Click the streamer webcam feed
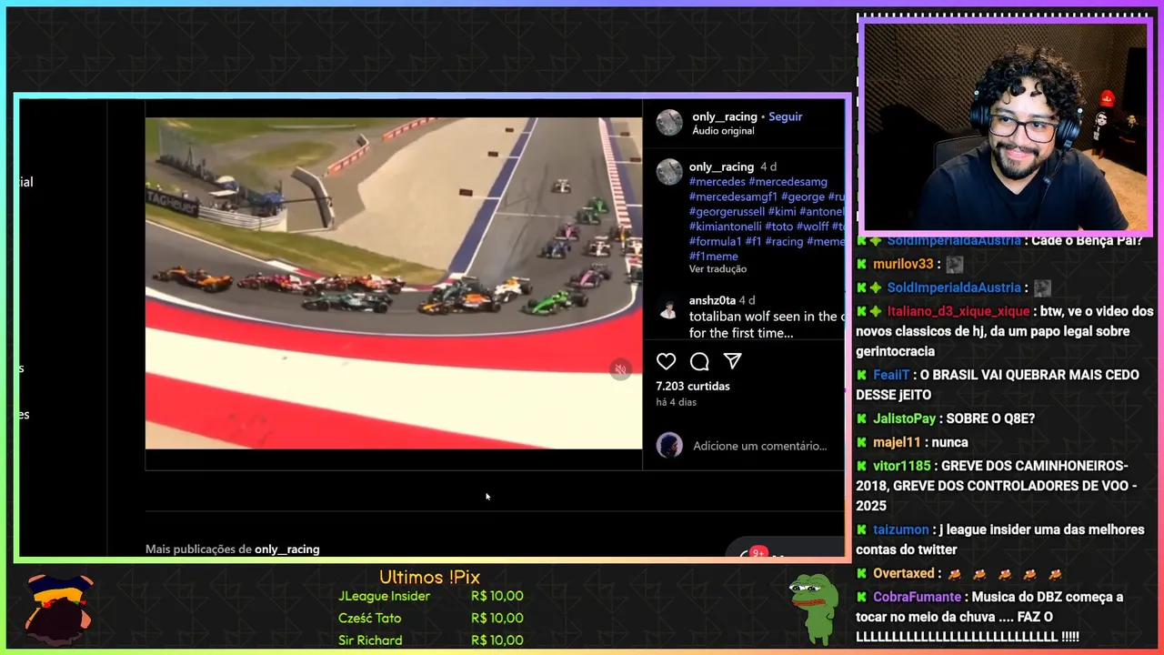Screen dimensions: 1164x655 pyautogui.click(x=1005, y=126)
